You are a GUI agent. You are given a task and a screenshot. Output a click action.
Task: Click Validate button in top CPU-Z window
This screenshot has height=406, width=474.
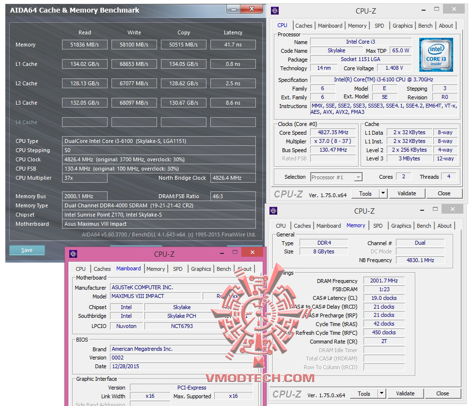coord(407,193)
